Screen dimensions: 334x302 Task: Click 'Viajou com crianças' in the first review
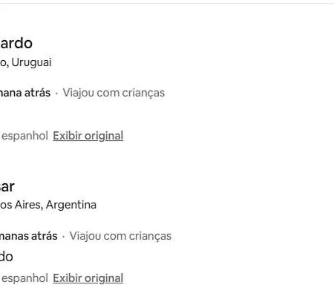click(114, 93)
